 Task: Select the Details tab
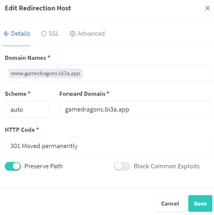[17, 34]
